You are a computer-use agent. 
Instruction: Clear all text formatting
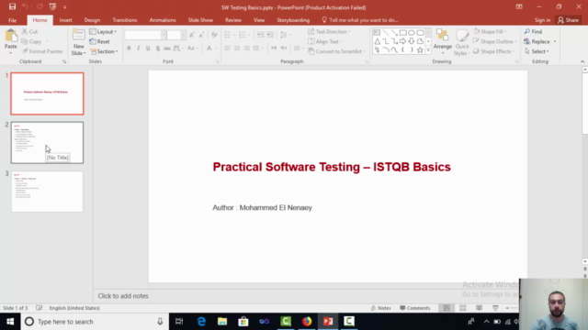pos(214,35)
